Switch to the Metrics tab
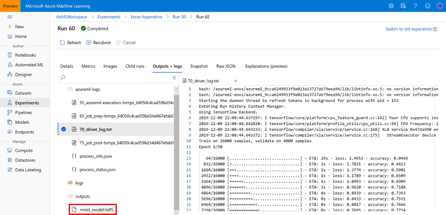Viewport: 446px width, 215px height. 88,66
